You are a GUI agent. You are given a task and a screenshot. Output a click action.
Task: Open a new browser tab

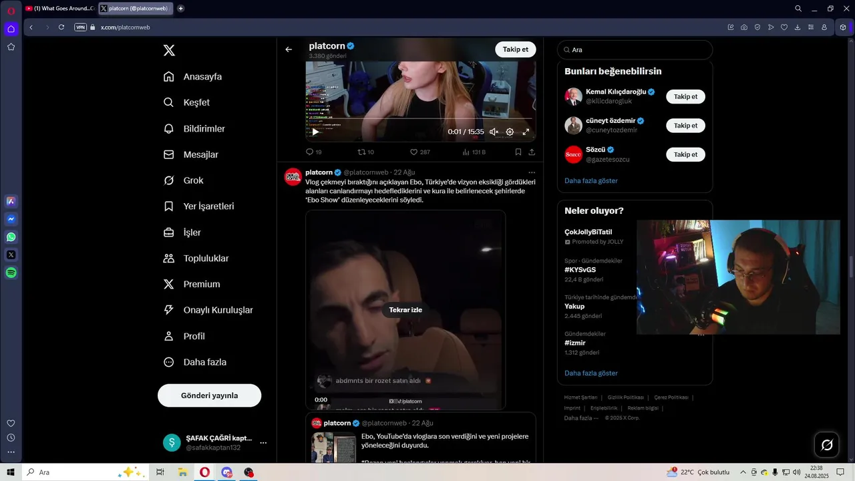181,9
